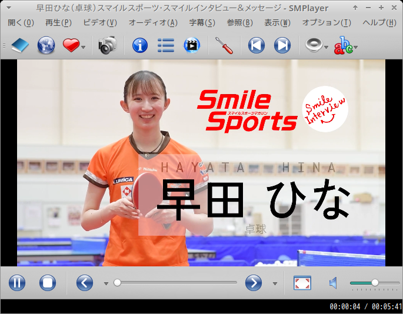Click the red heart favorites icon
Viewport: 403px width, 314px height.
coord(71,45)
